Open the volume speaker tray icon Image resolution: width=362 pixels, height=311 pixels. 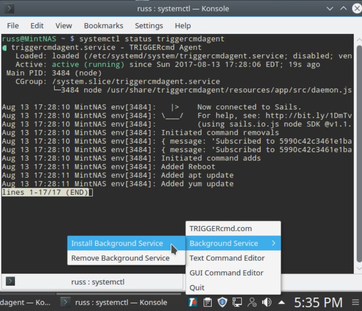pos(267,302)
